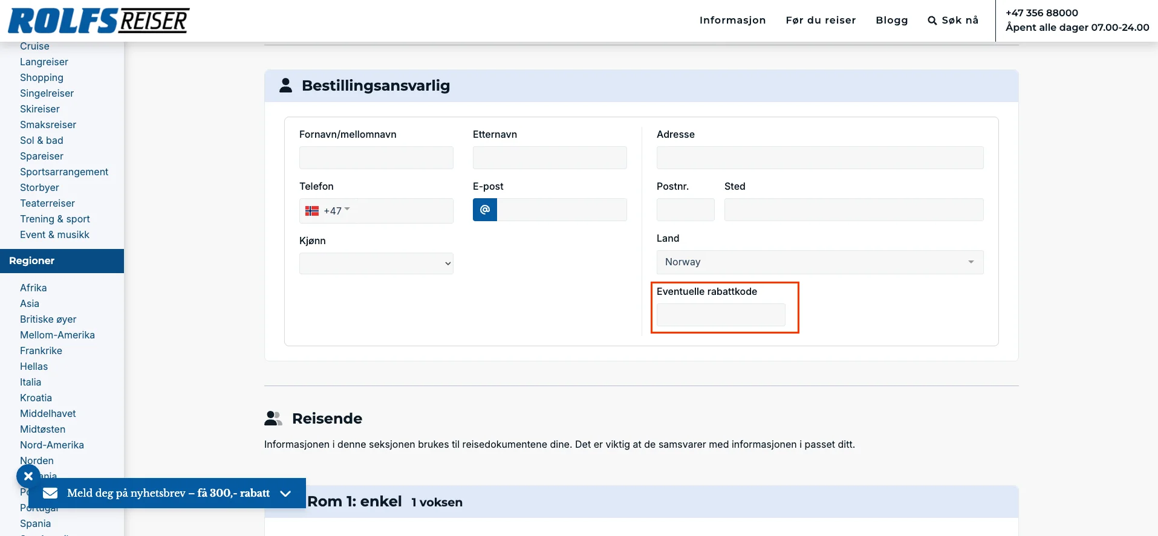Focus the Fornavn/mellomnavn field
The image size is (1158, 536).
click(x=376, y=158)
